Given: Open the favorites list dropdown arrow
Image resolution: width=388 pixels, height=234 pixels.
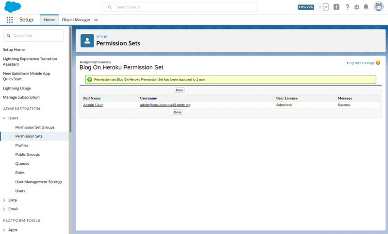Looking at the screenshot, I should coord(326,7).
